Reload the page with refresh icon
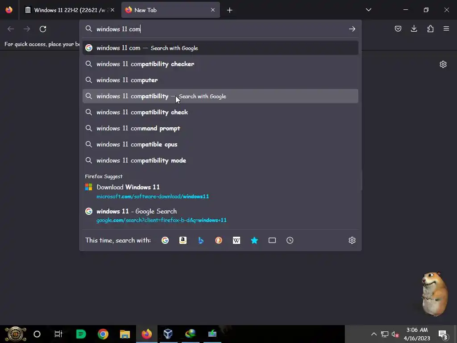The width and height of the screenshot is (457, 343). click(x=43, y=29)
